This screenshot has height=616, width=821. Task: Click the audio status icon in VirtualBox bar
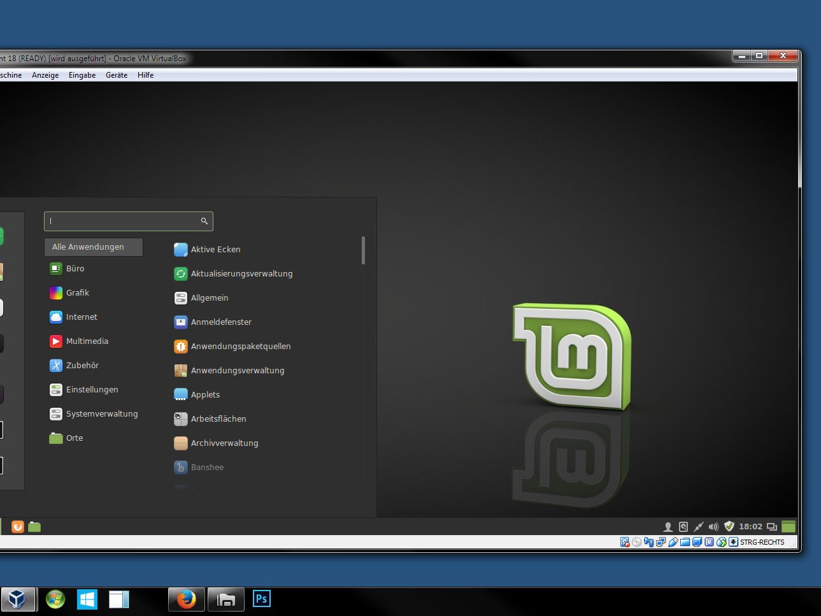[x=648, y=542]
